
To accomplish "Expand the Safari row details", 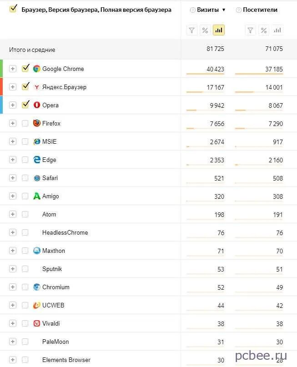I will tap(13, 178).
